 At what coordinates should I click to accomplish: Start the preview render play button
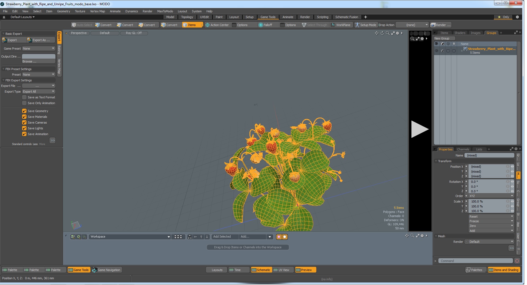(420, 129)
